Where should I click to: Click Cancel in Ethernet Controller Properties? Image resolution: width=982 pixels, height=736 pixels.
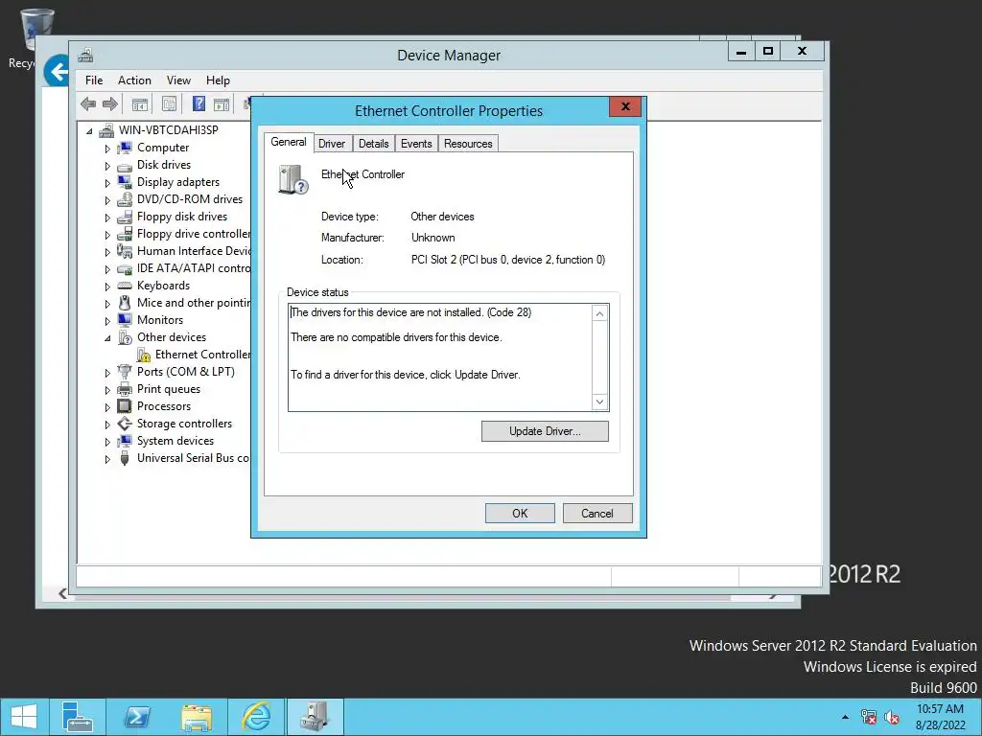click(x=596, y=514)
